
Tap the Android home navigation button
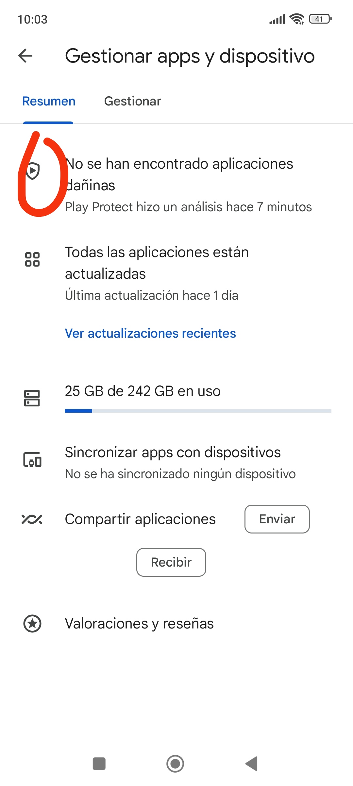coord(175,764)
